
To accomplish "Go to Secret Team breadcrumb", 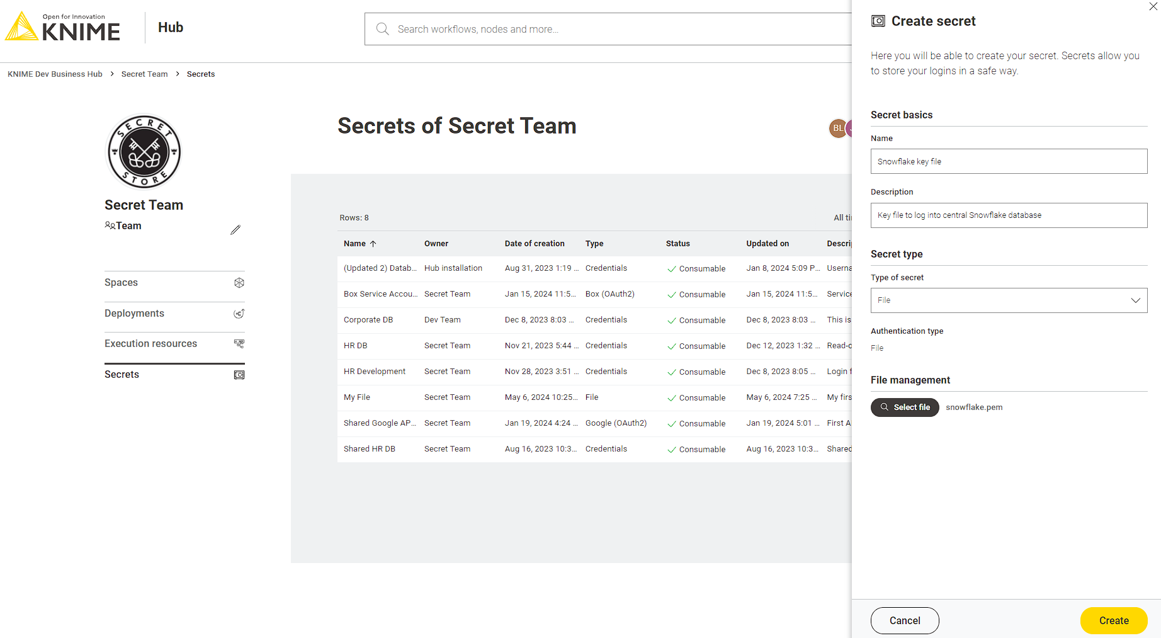I will [x=144, y=74].
